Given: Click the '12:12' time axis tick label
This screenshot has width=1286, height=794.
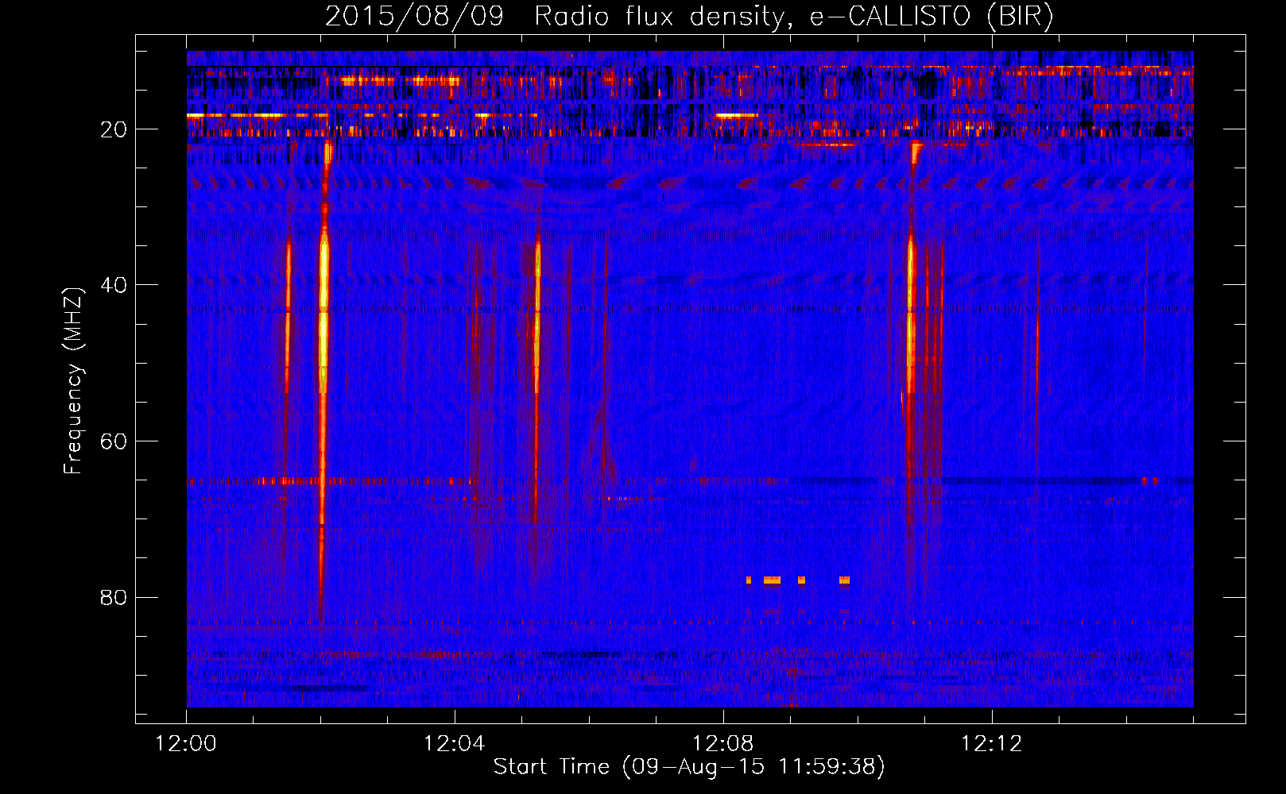Looking at the screenshot, I should (x=991, y=744).
